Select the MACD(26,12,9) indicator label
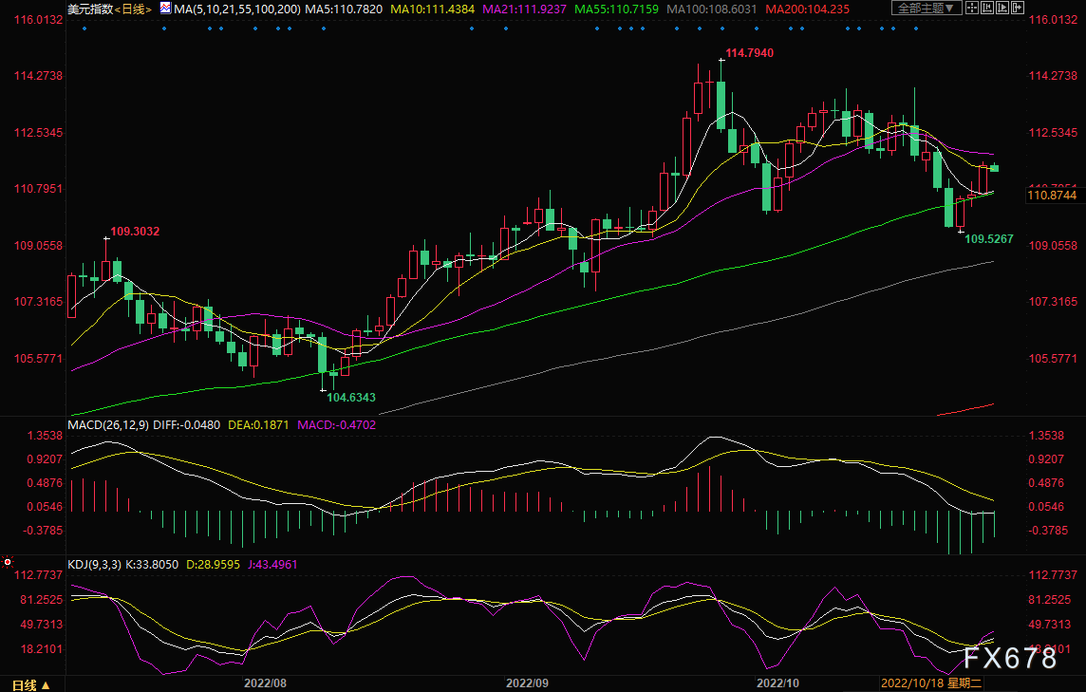 (106, 424)
